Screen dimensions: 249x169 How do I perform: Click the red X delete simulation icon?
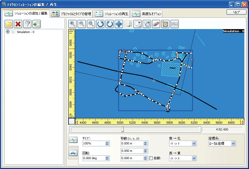click(x=18, y=24)
